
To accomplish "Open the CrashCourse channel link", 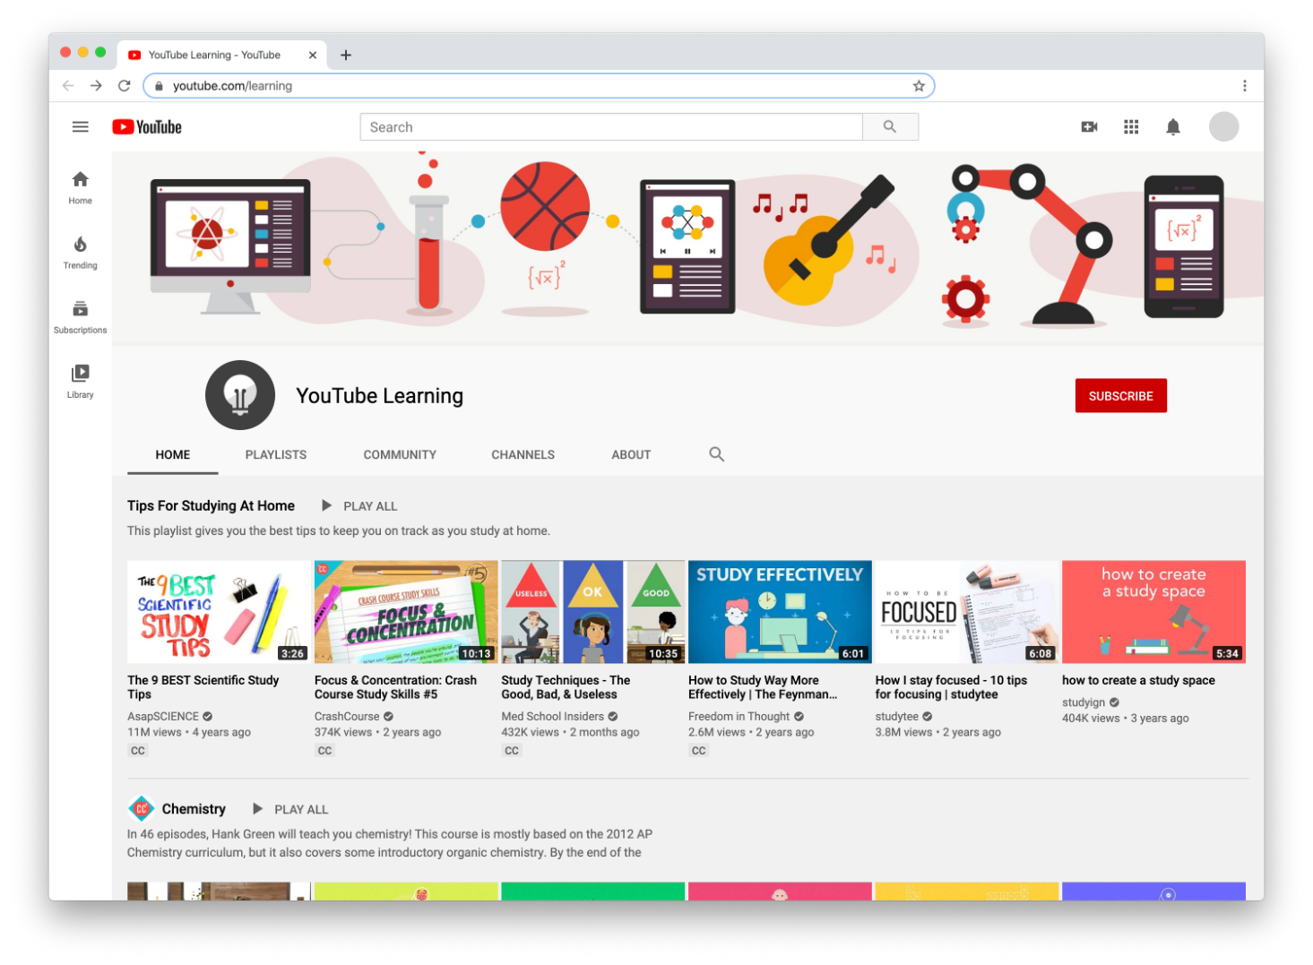I will pyautogui.click(x=347, y=717).
